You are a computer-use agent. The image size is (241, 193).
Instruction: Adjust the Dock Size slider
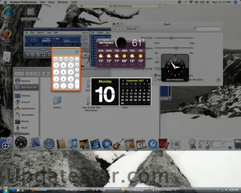[x=171, y=38]
